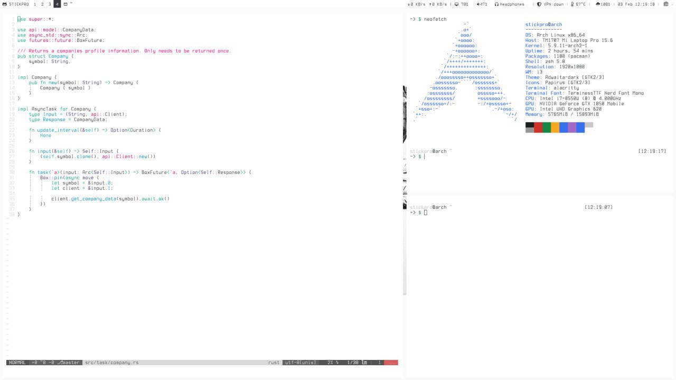The width and height of the screenshot is (676, 380).
Task: Click the temperature 67°C thermometer icon
Action: pyautogui.click(x=572, y=4)
